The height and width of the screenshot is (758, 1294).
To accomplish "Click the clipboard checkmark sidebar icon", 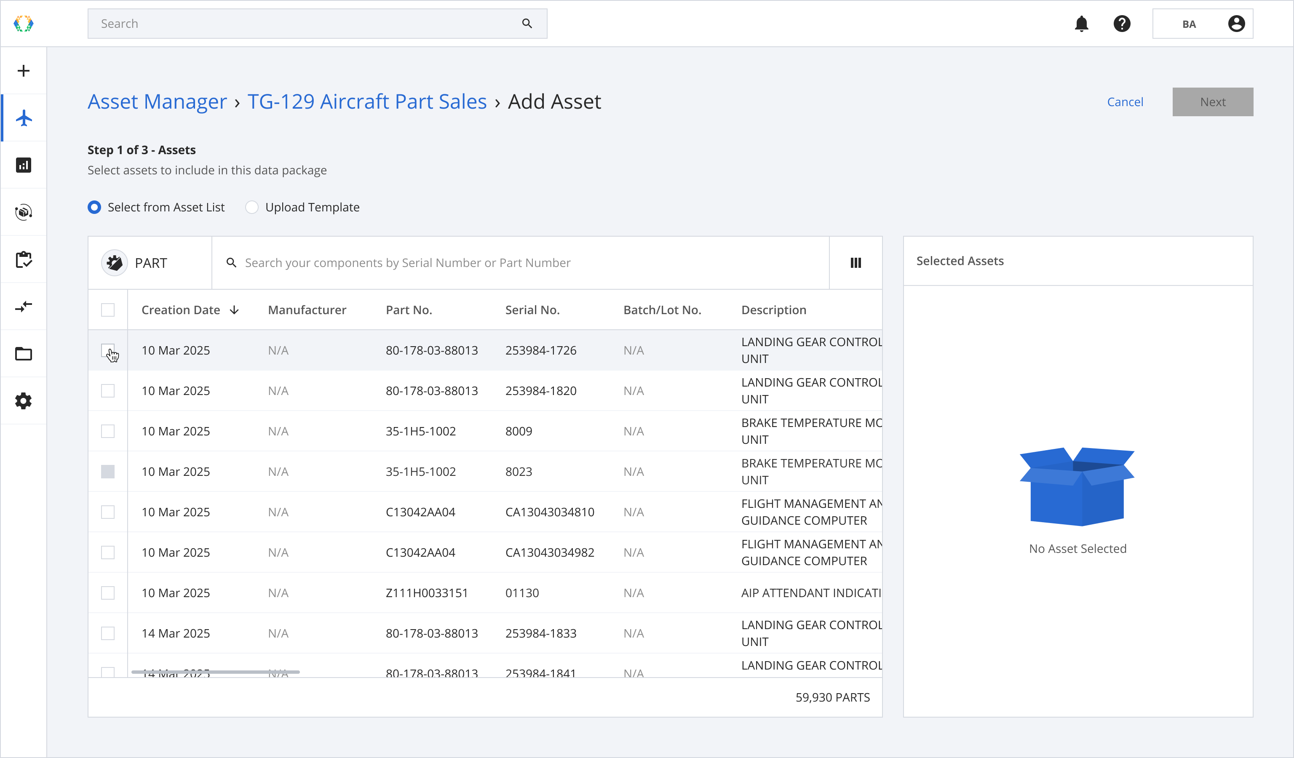I will click(x=24, y=260).
